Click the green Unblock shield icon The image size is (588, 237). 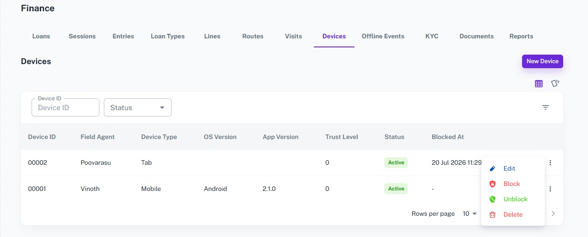(x=493, y=199)
